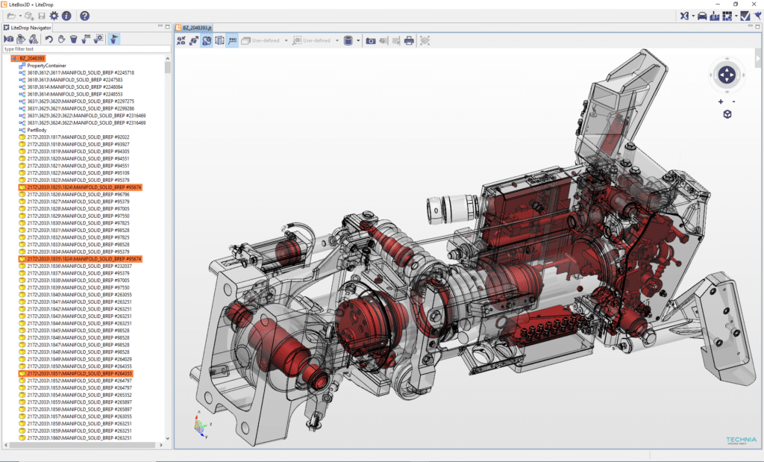Show application info with the 'i' icon

66,16
